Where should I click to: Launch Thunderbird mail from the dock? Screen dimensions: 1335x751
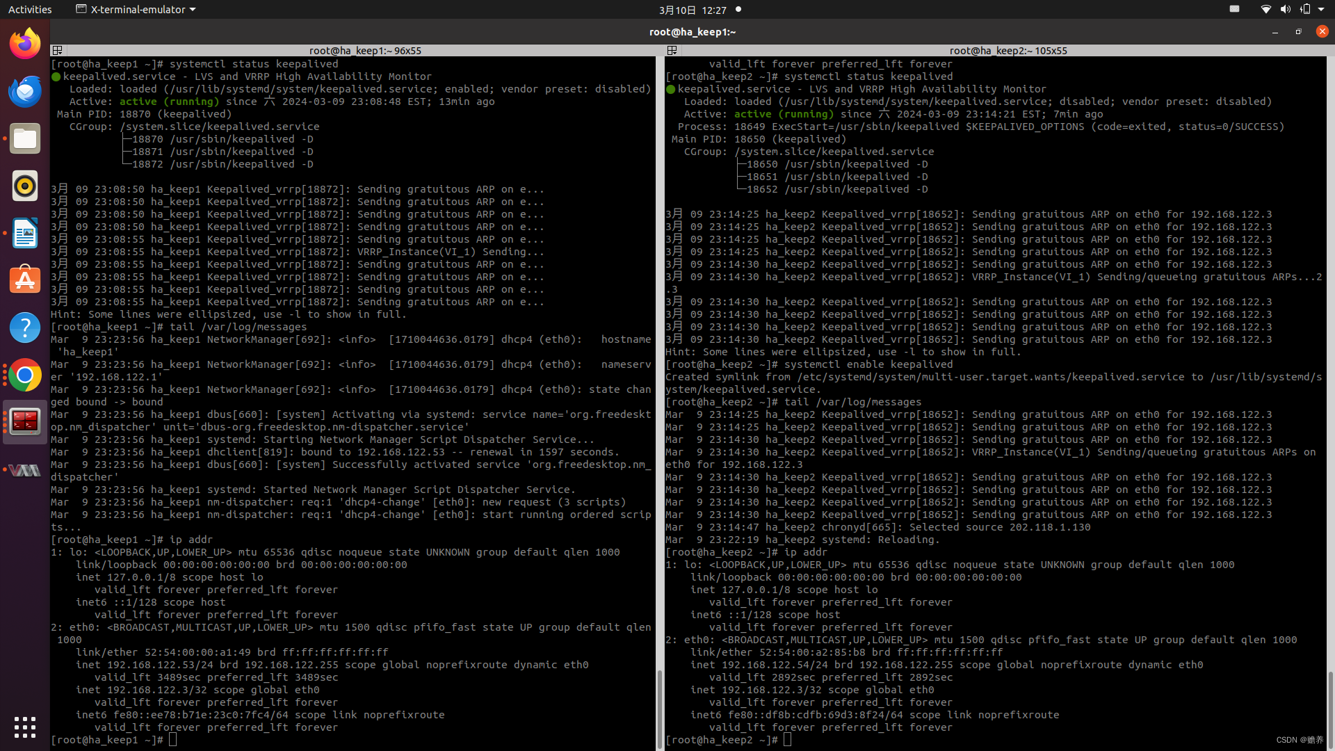click(25, 91)
